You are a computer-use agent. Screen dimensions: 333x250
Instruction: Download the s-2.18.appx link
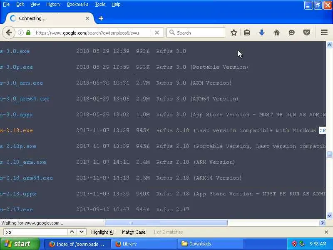point(18,194)
